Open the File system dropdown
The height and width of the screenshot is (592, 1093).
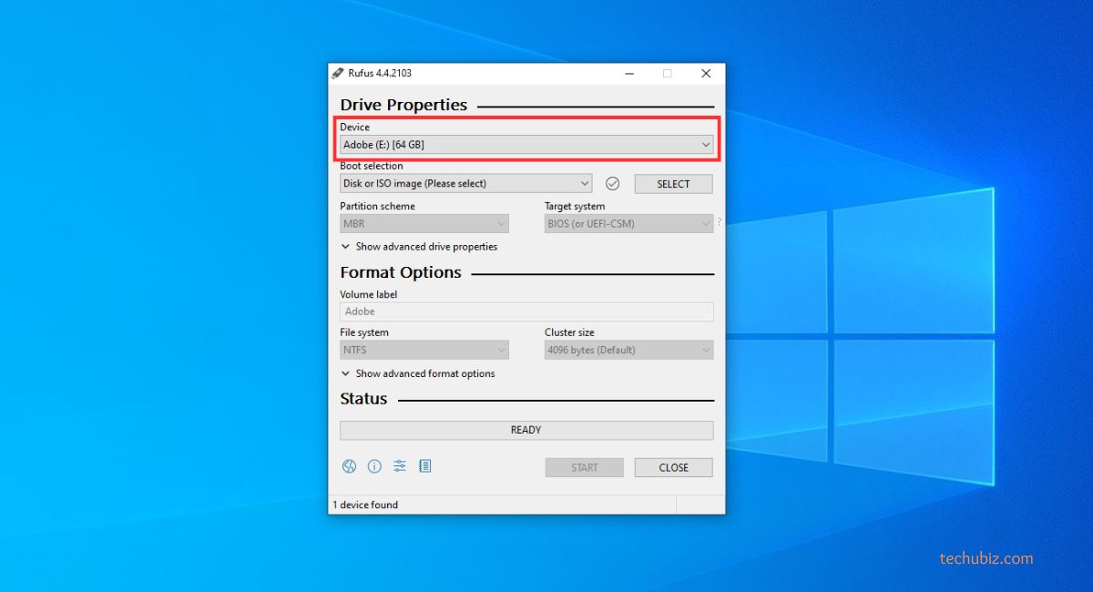[424, 350]
